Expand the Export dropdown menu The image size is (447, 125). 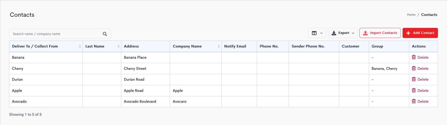coord(343,33)
